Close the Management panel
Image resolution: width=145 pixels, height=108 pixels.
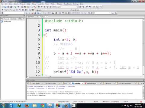click(24, 16)
